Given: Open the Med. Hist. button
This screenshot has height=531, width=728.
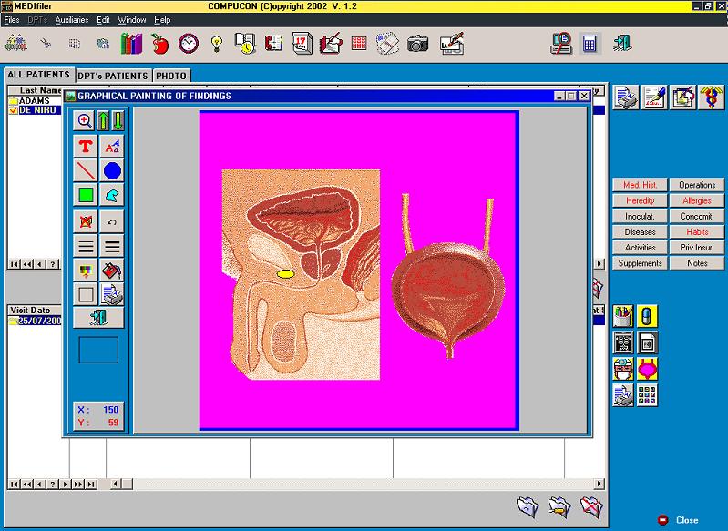Looking at the screenshot, I should coord(640,185).
